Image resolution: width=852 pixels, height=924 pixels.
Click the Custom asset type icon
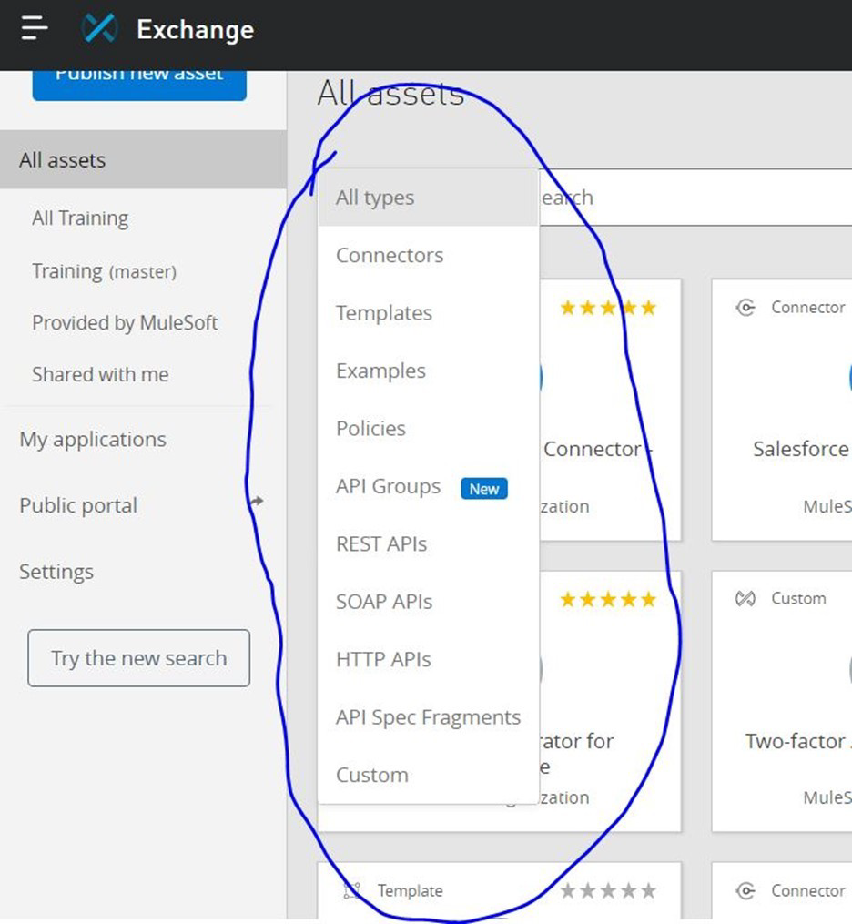pos(745,599)
